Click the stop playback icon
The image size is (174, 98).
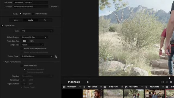171,82
